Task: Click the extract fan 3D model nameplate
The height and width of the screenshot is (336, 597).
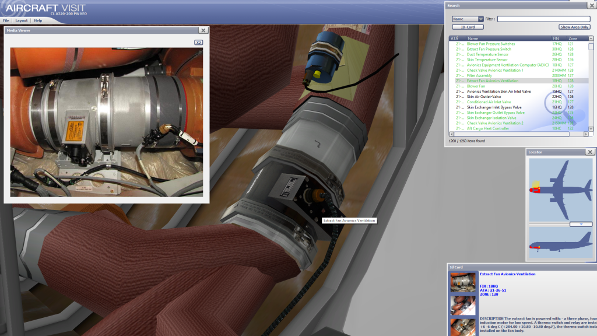Action: pyautogui.click(x=288, y=186)
